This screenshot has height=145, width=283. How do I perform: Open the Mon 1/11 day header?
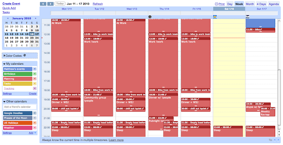[x=67, y=9]
